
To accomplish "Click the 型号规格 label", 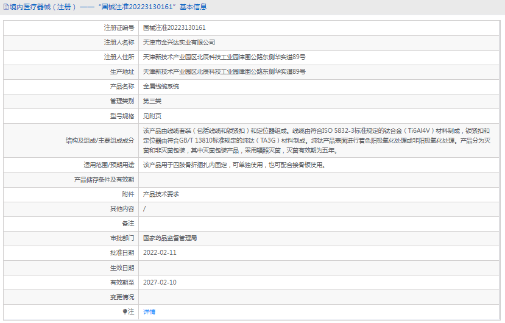I will [122, 116].
